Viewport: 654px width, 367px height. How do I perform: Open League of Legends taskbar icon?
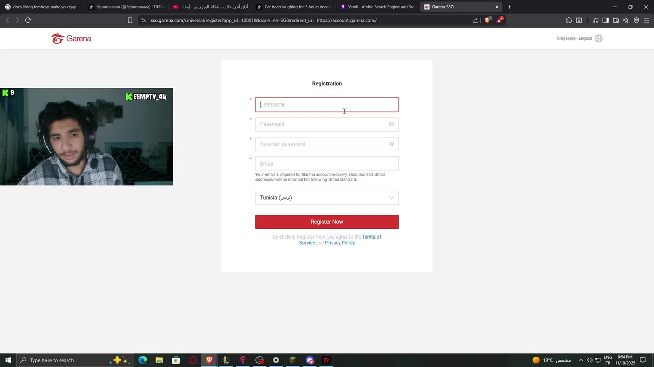(x=226, y=360)
